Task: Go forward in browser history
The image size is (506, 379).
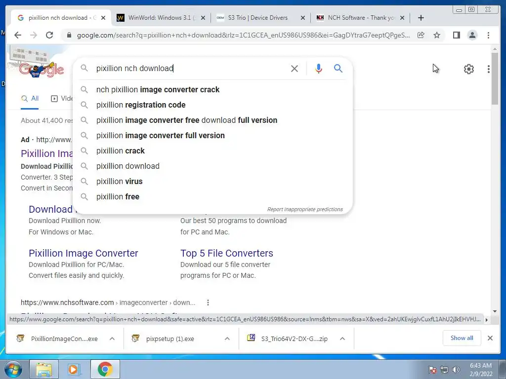Action: (34, 35)
